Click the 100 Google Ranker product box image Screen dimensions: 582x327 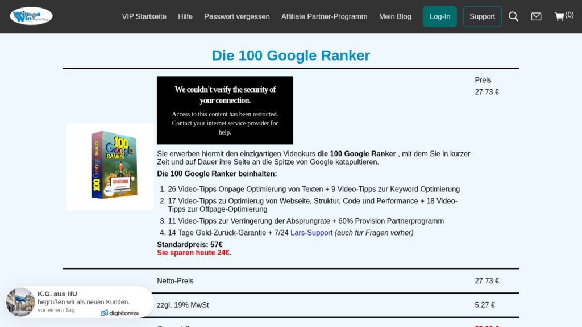point(110,166)
